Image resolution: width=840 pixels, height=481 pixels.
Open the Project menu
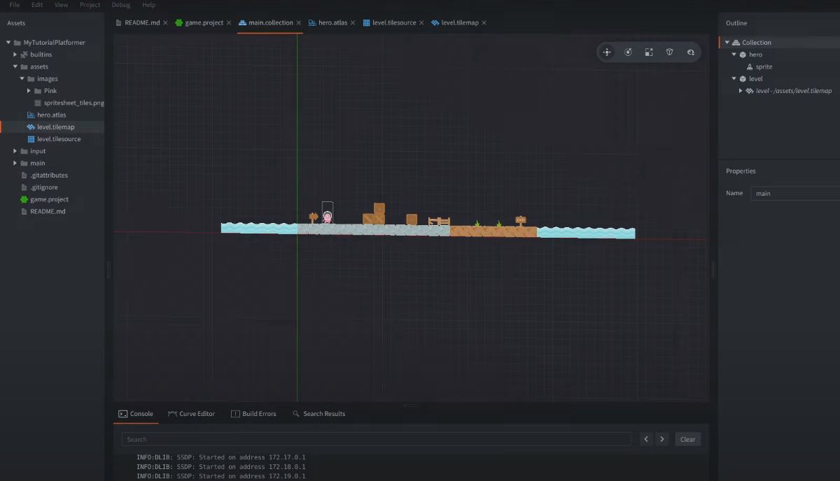click(x=90, y=5)
